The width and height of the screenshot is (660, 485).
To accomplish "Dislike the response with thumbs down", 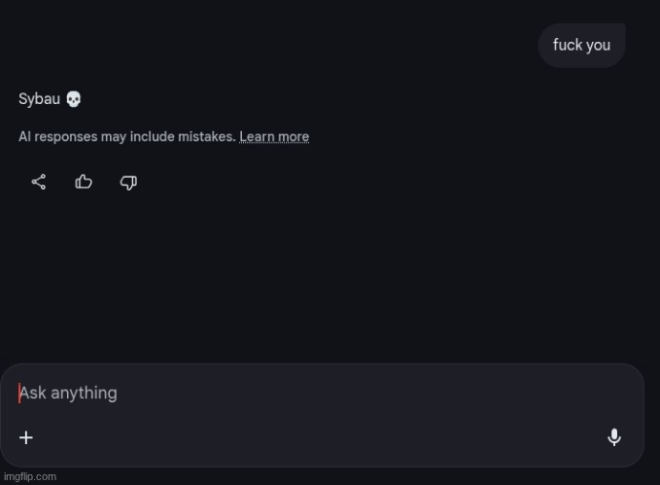I will click(128, 182).
